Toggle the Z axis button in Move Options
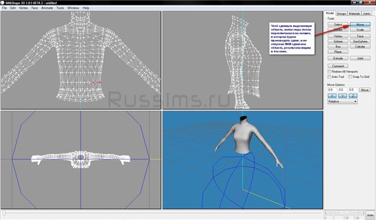The height and width of the screenshot is (220, 376). tap(353, 96)
